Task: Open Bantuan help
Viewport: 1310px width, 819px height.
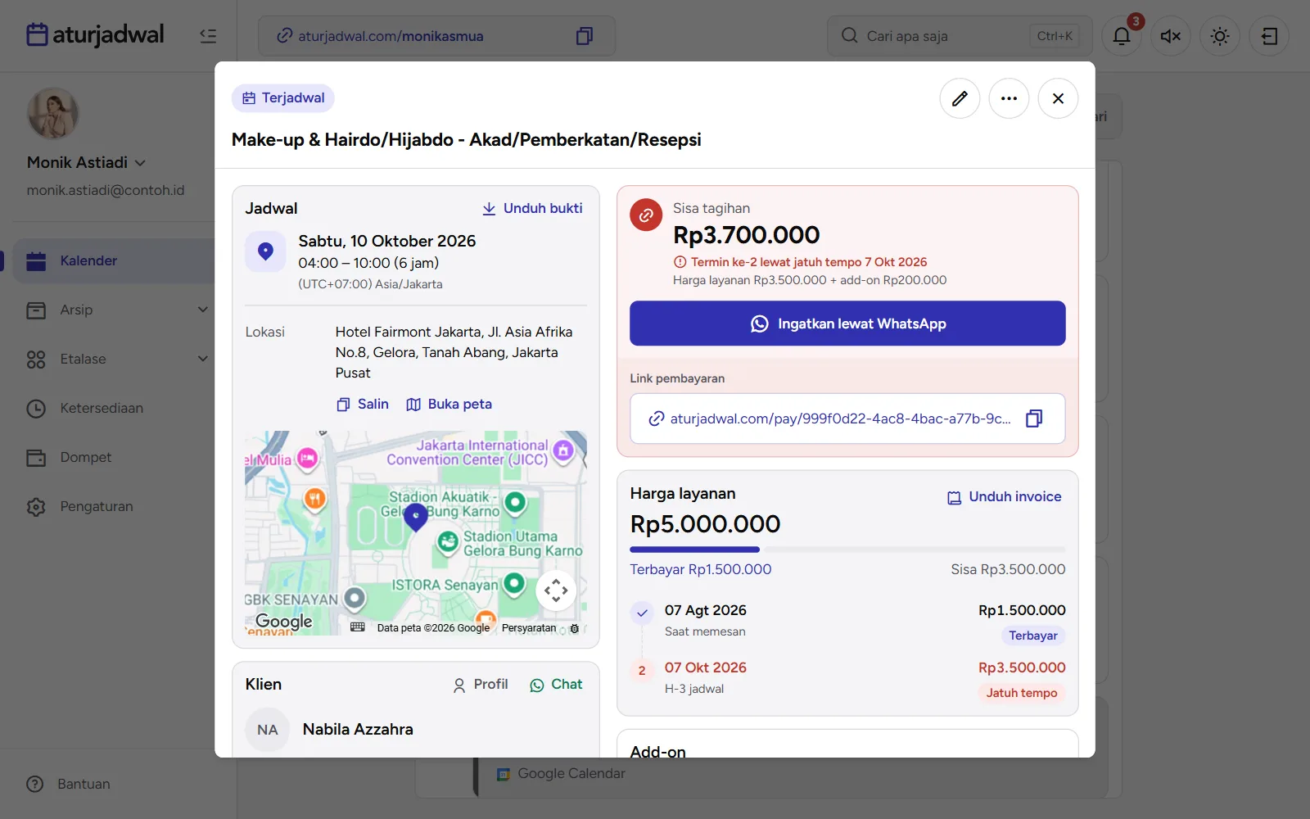Action: (68, 784)
